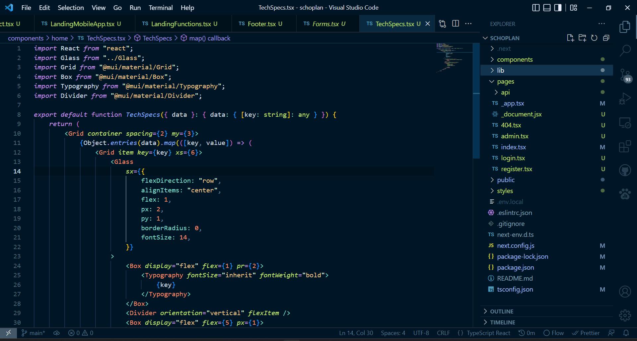This screenshot has width=637, height=341.
Task: Click the code minimap preview
Action: [454, 58]
